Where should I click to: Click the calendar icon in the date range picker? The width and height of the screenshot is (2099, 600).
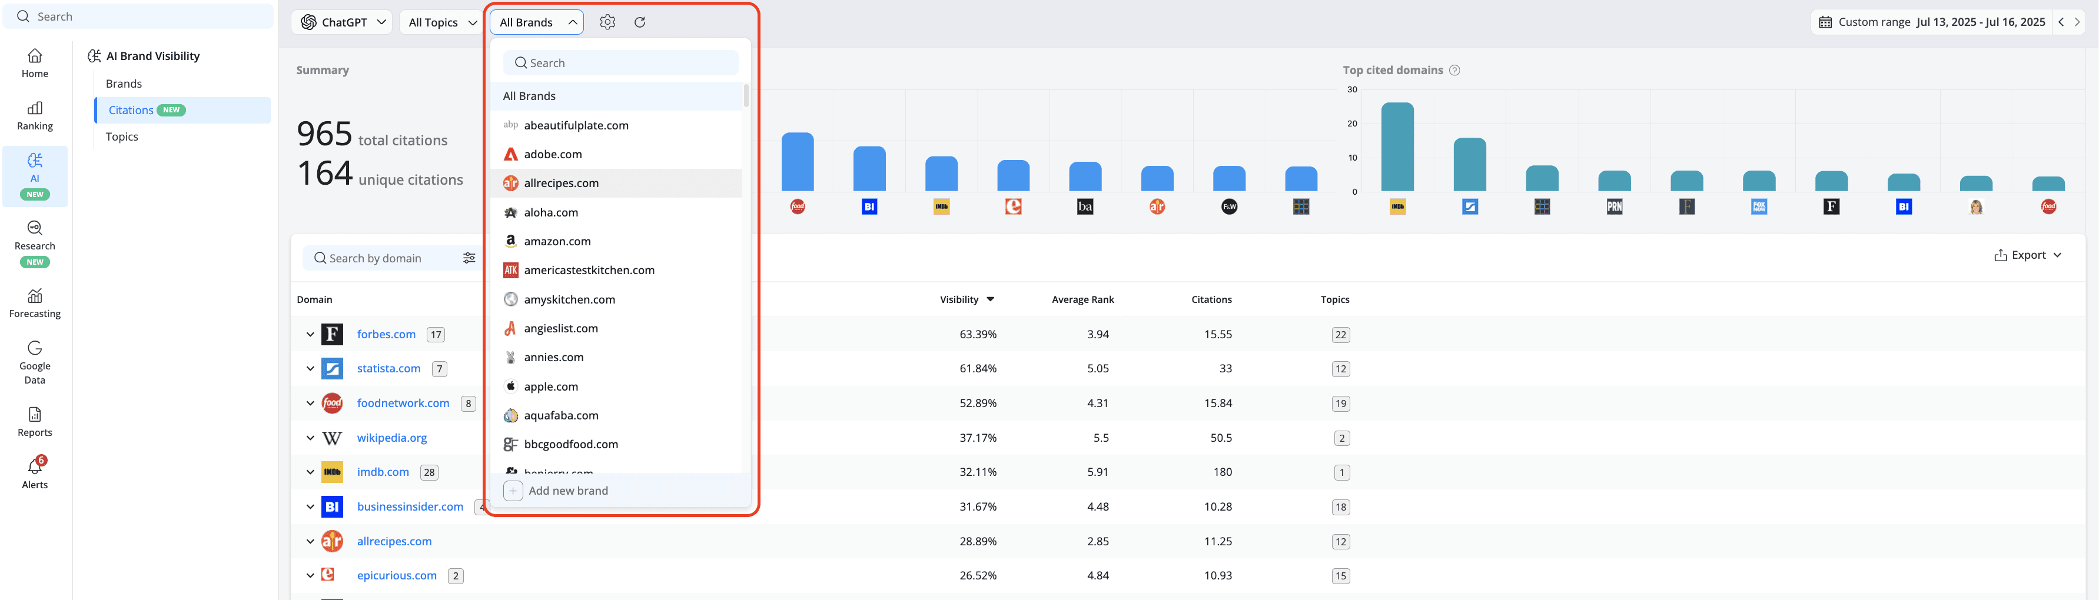coord(1825,22)
